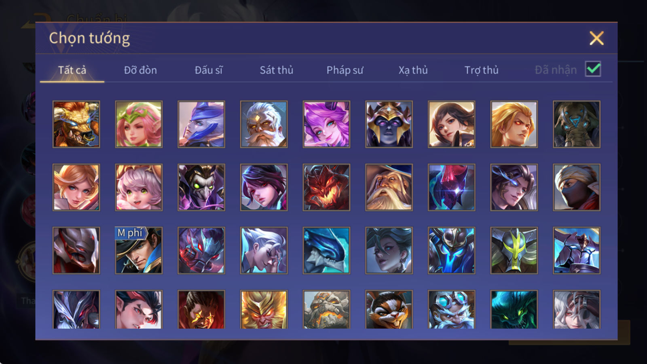Select the masked ninja with white turban

pyautogui.click(x=577, y=187)
